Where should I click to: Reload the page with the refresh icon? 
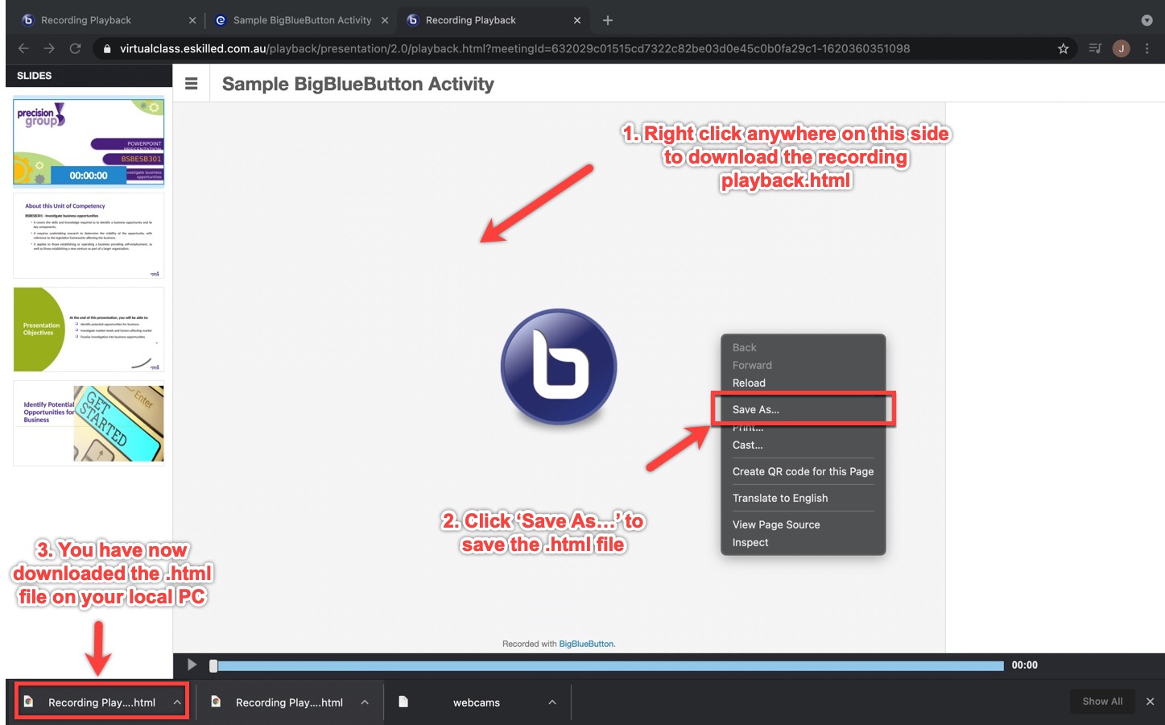(75, 48)
